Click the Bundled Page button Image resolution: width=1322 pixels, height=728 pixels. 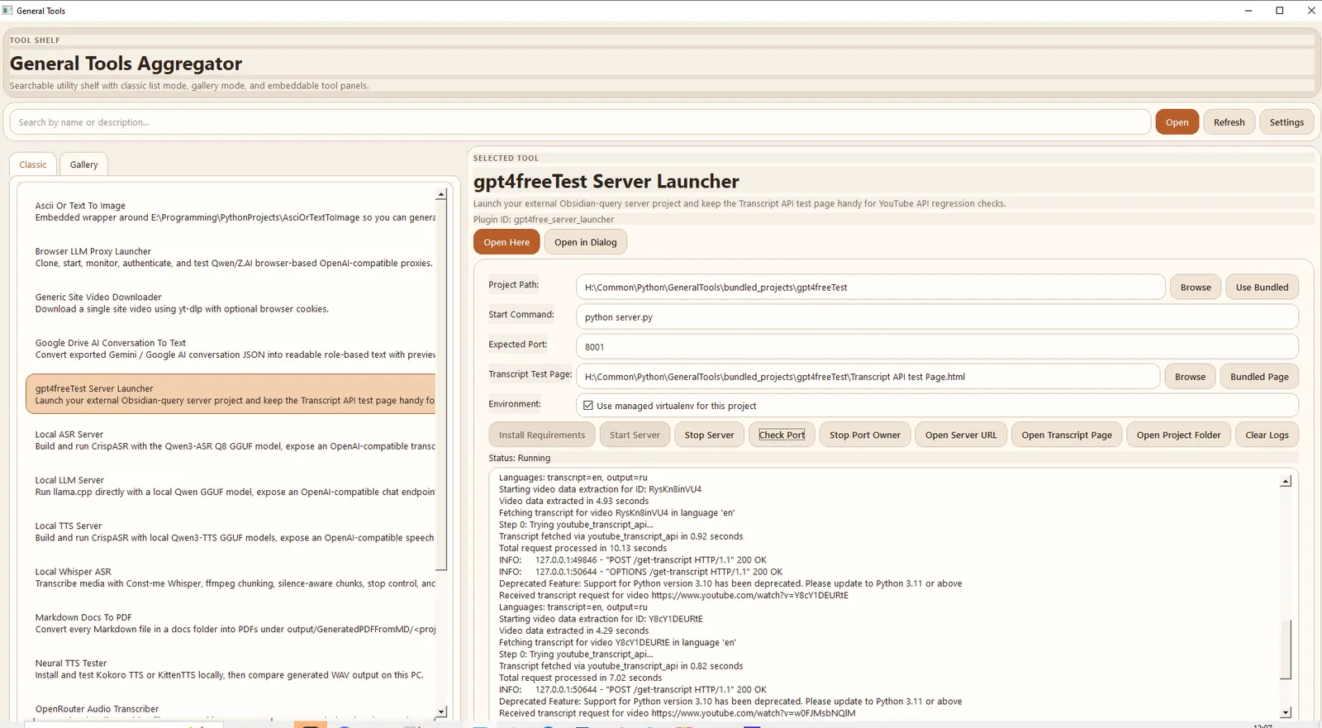(x=1259, y=377)
